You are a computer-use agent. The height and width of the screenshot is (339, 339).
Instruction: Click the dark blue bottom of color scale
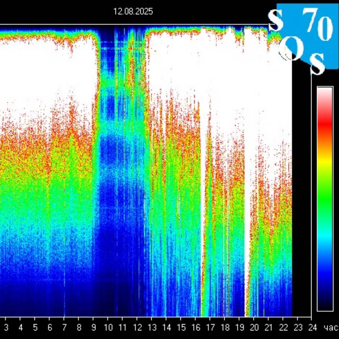click(x=325, y=299)
